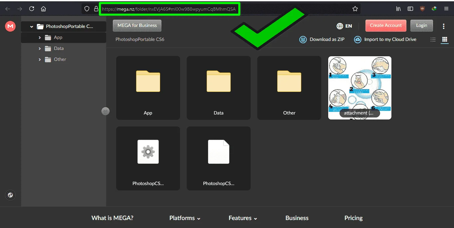
Task: Click the browser back arrow
Action: pyautogui.click(x=8, y=9)
